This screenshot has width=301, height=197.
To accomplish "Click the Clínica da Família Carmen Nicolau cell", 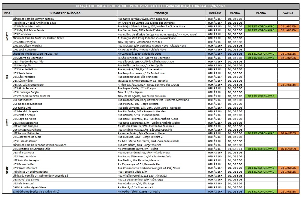I will point(64,19).
